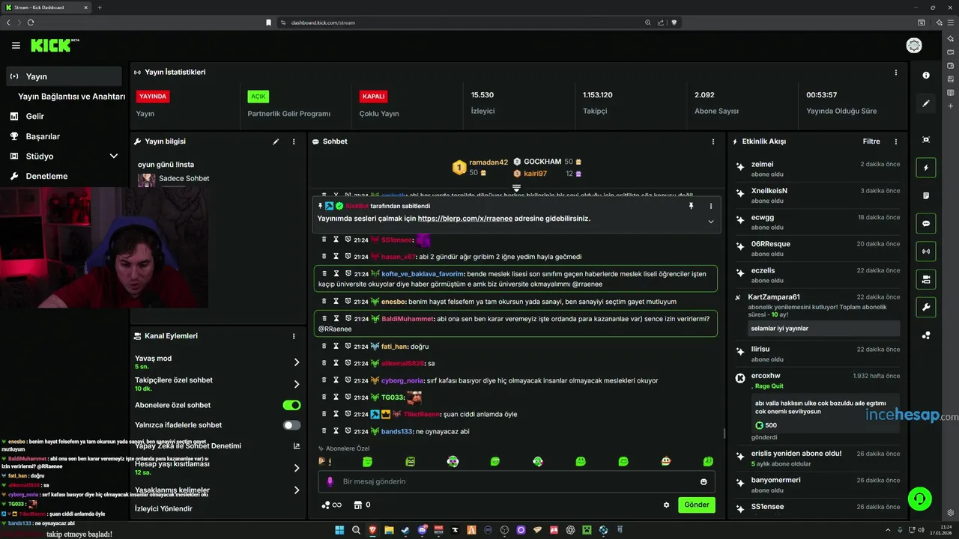Collapse the pinned message chevron
Screen dimensions: 959x539
click(711, 222)
